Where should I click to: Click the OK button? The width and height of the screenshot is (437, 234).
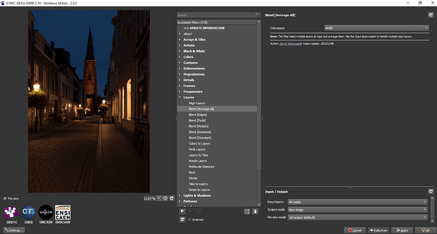[426, 230]
